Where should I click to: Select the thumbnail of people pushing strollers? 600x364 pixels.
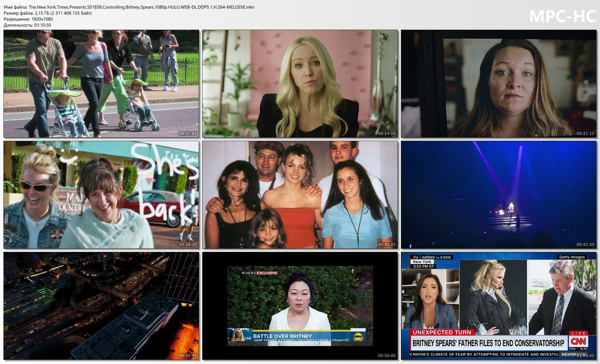point(101,84)
